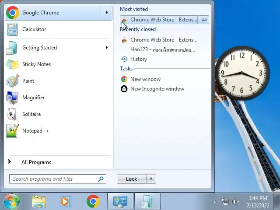
Task: Open volume control tray icon
Action: (x=236, y=202)
